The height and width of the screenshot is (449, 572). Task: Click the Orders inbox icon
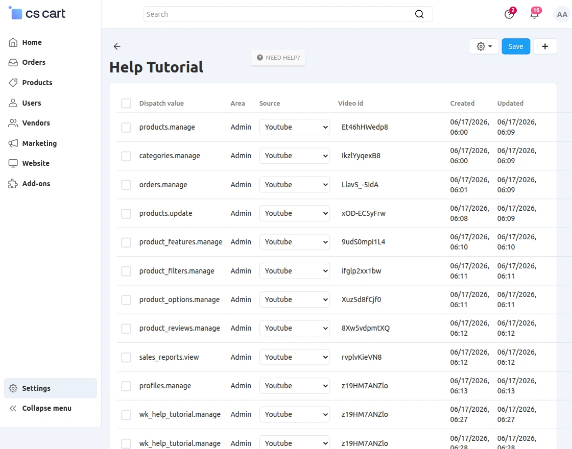pyautogui.click(x=13, y=62)
